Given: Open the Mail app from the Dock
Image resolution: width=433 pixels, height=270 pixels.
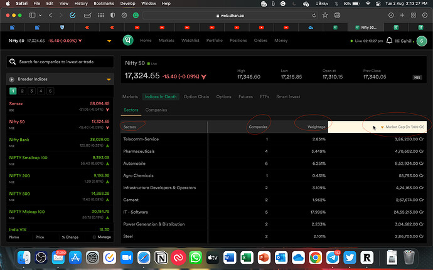Looking at the screenshot, I should [x=58, y=258].
